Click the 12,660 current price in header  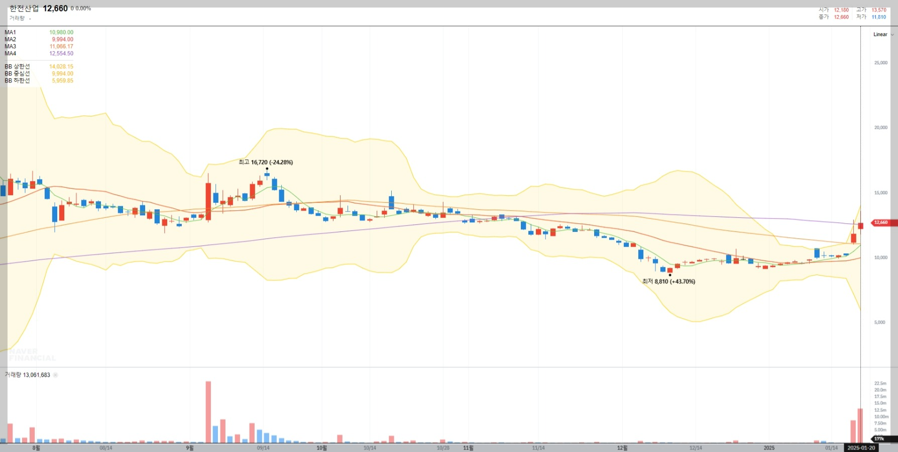[x=55, y=9]
